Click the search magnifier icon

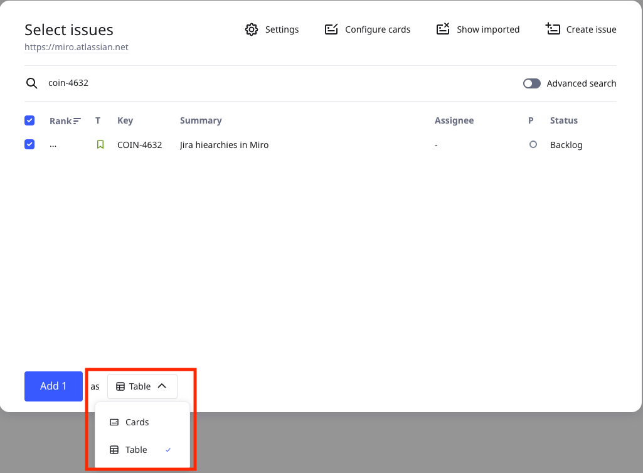point(31,83)
